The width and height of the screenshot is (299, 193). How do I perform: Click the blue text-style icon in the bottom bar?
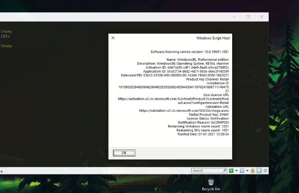242,170
